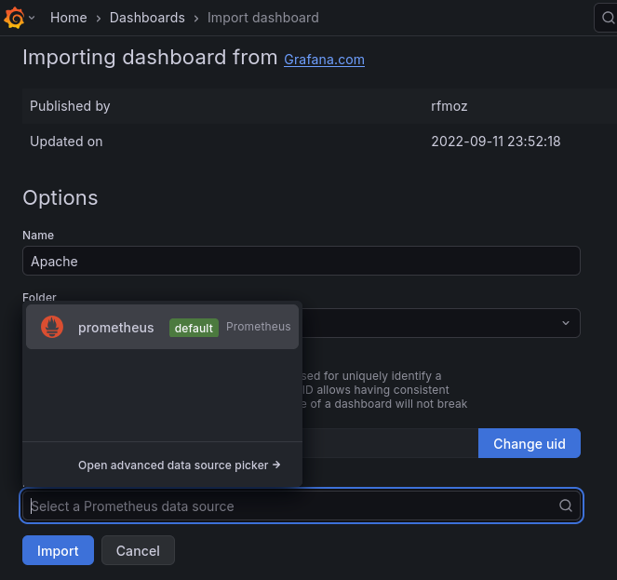Expand the chevron next to Grafana logo
617x580 pixels.
[x=32, y=18]
